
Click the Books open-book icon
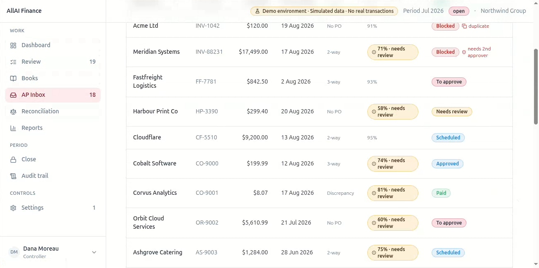click(x=13, y=78)
